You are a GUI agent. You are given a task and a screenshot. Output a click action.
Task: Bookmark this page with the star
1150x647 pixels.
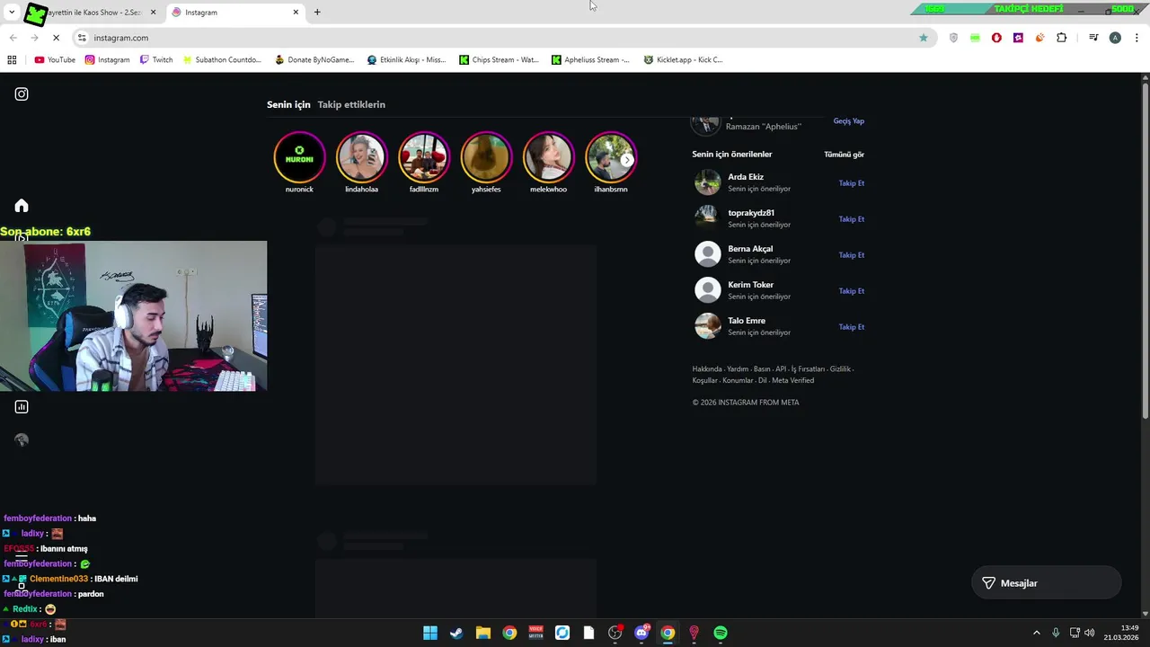pyautogui.click(x=923, y=38)
